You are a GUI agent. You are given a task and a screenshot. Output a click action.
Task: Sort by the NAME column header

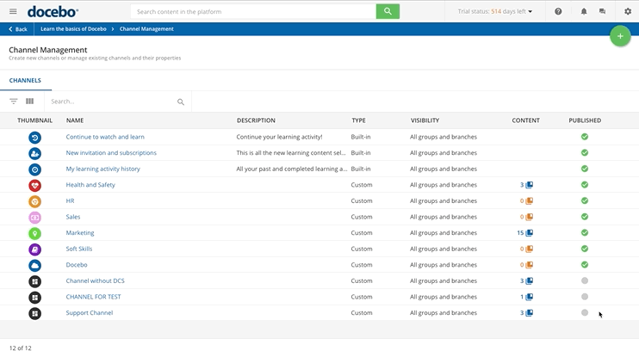click(x=75, y=120)
